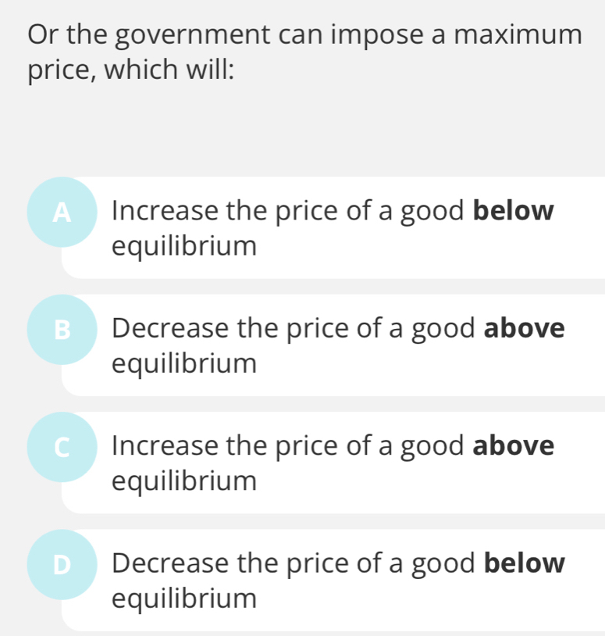This screenshot has height=636, width=605.
Task: Click bold word "above" in option B
Action: point(525,329)
